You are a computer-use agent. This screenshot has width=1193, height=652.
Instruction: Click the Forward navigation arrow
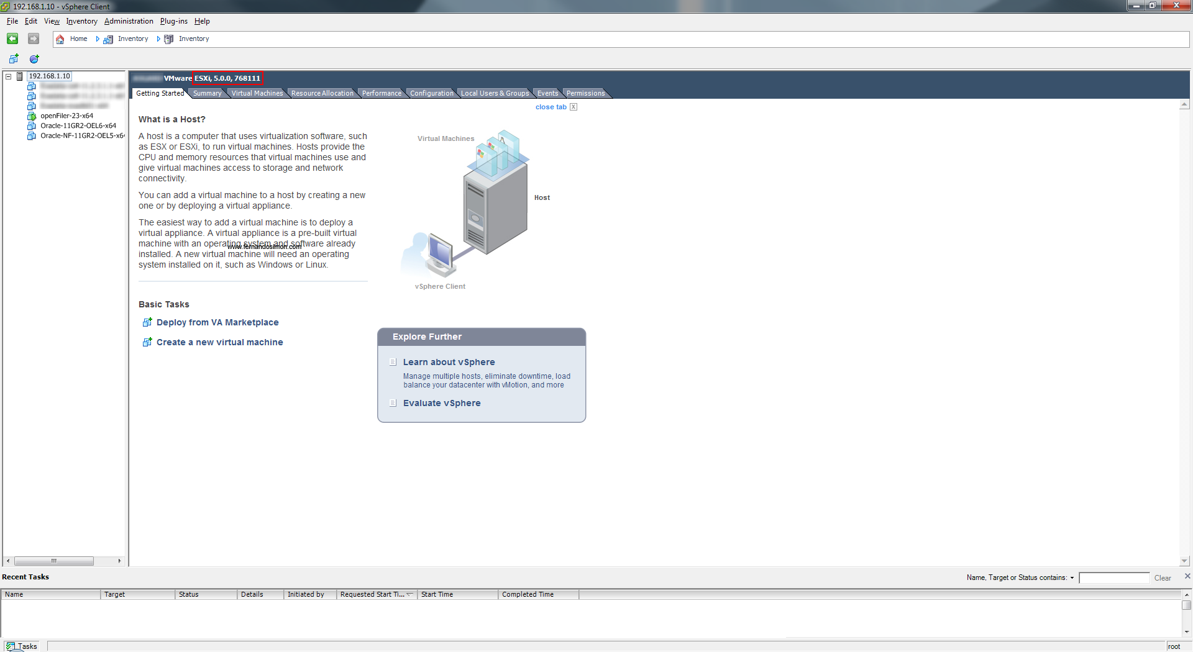pyautogui.click(x=34, y=38)
